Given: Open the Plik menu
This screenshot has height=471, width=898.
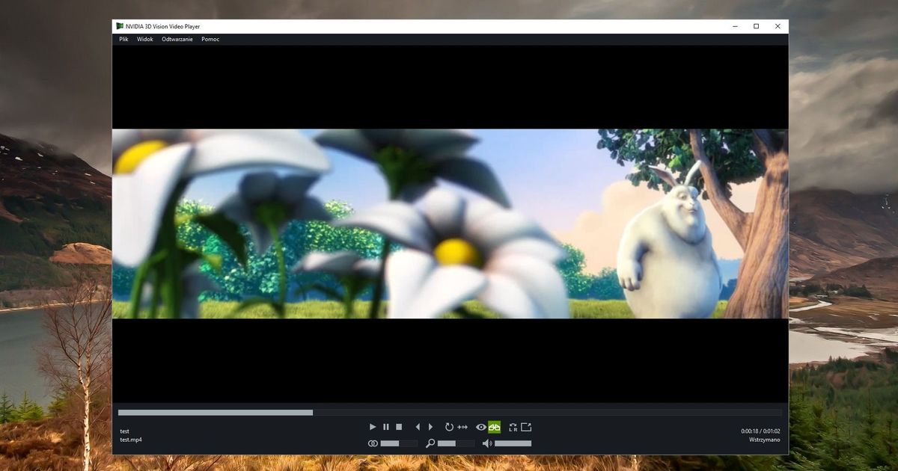Looking at the screenshot, I should tap(123, 39).
